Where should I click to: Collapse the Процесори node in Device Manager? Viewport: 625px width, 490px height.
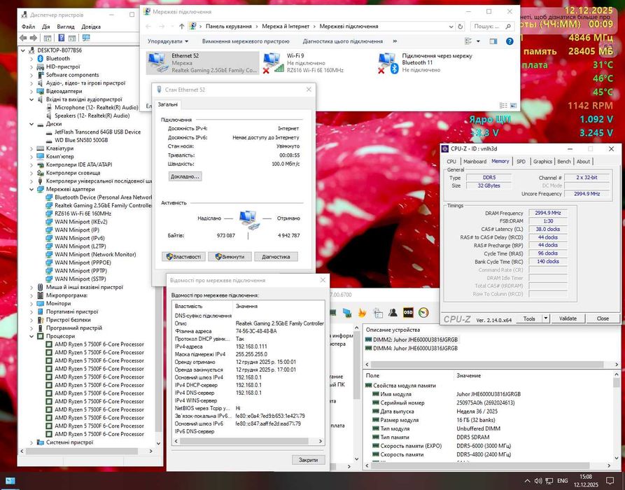click(x=31, y=336)
